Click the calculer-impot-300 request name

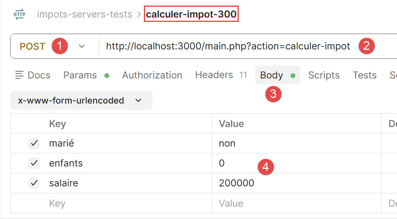coord(191,14)
